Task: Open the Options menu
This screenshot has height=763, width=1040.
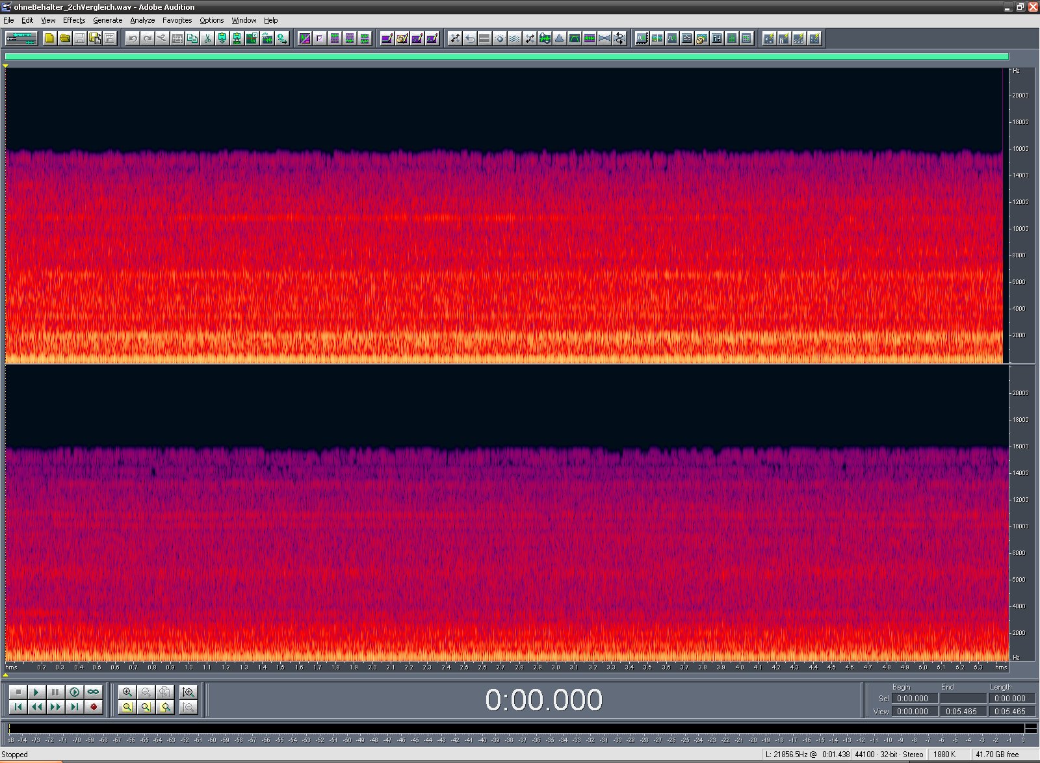Action: click(x=211, y=20)
